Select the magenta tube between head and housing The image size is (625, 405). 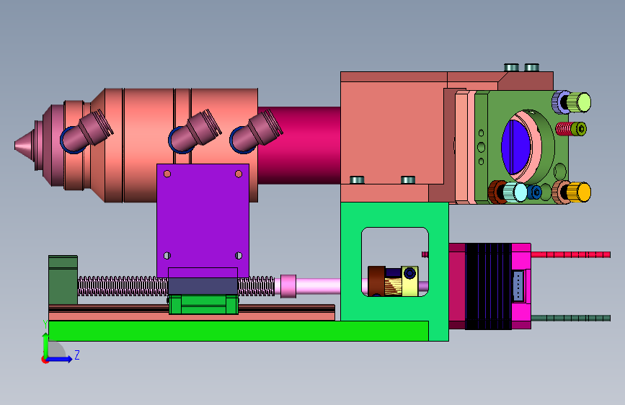point(299,146)
